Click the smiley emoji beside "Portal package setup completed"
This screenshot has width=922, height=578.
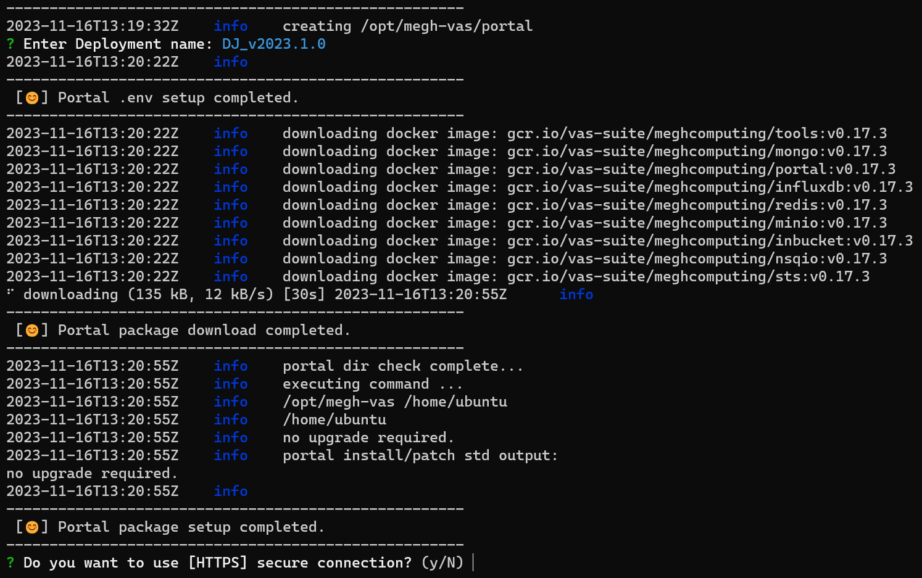(32, 527)
